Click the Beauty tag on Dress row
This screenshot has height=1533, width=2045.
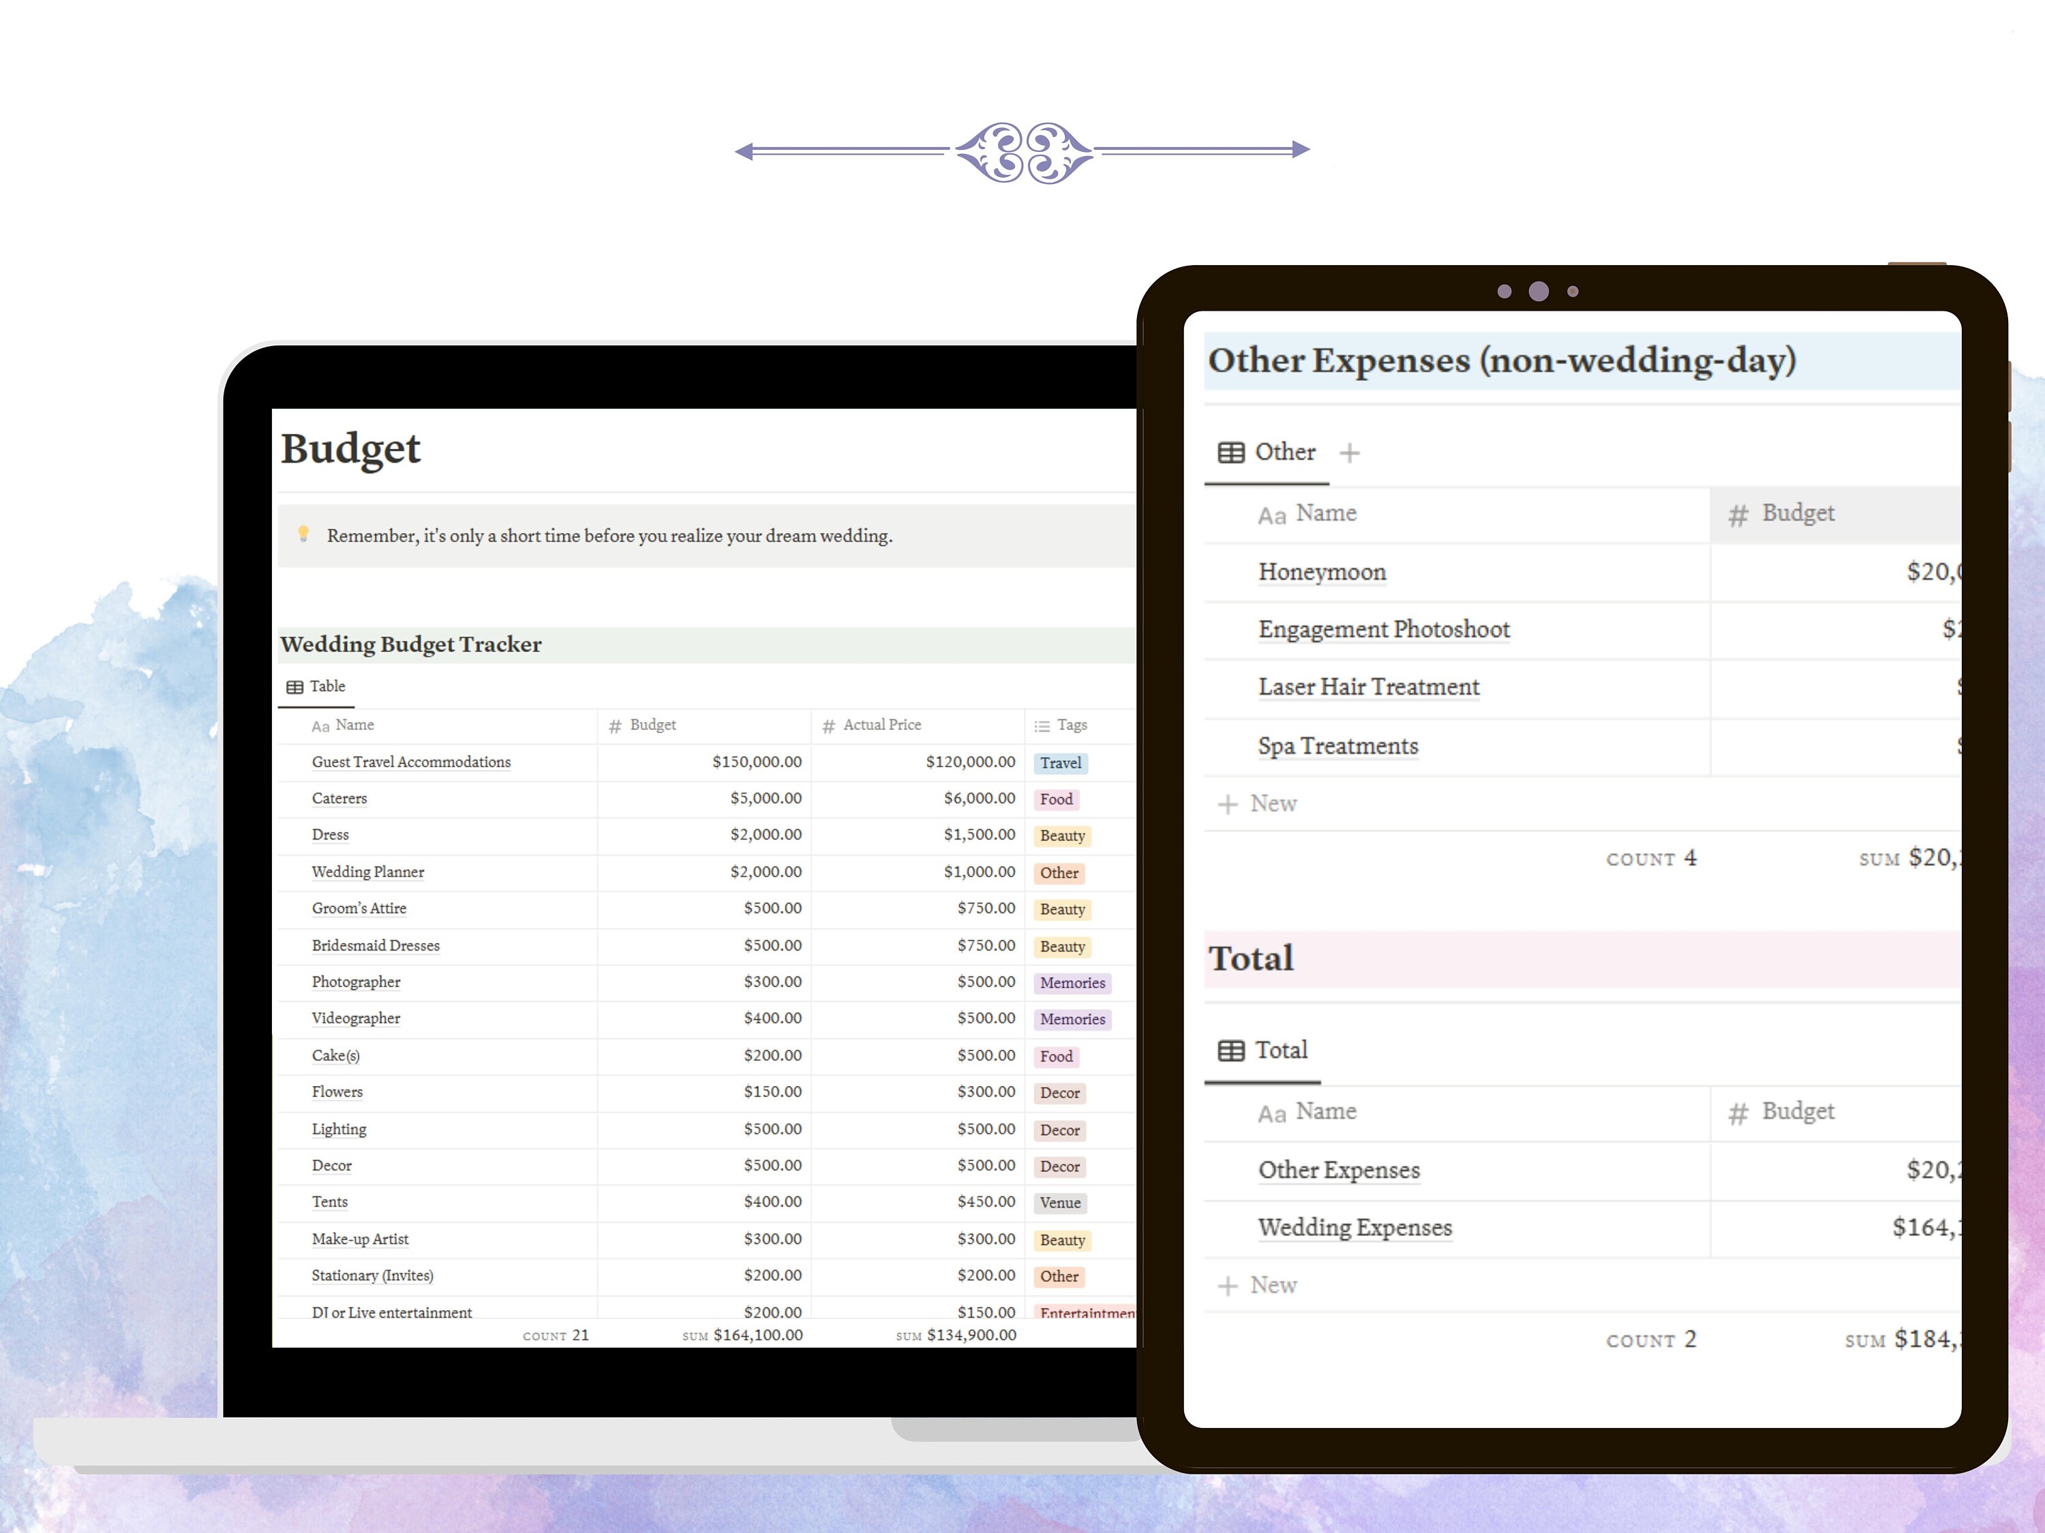point(1062,836)
